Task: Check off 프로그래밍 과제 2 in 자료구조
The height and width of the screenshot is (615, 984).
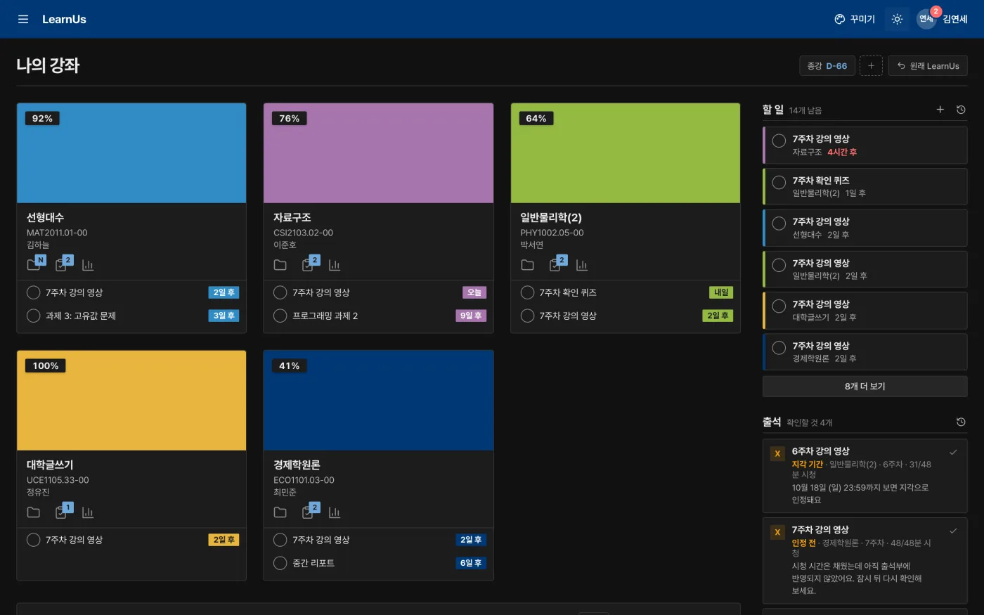Action: coord(280,316)
